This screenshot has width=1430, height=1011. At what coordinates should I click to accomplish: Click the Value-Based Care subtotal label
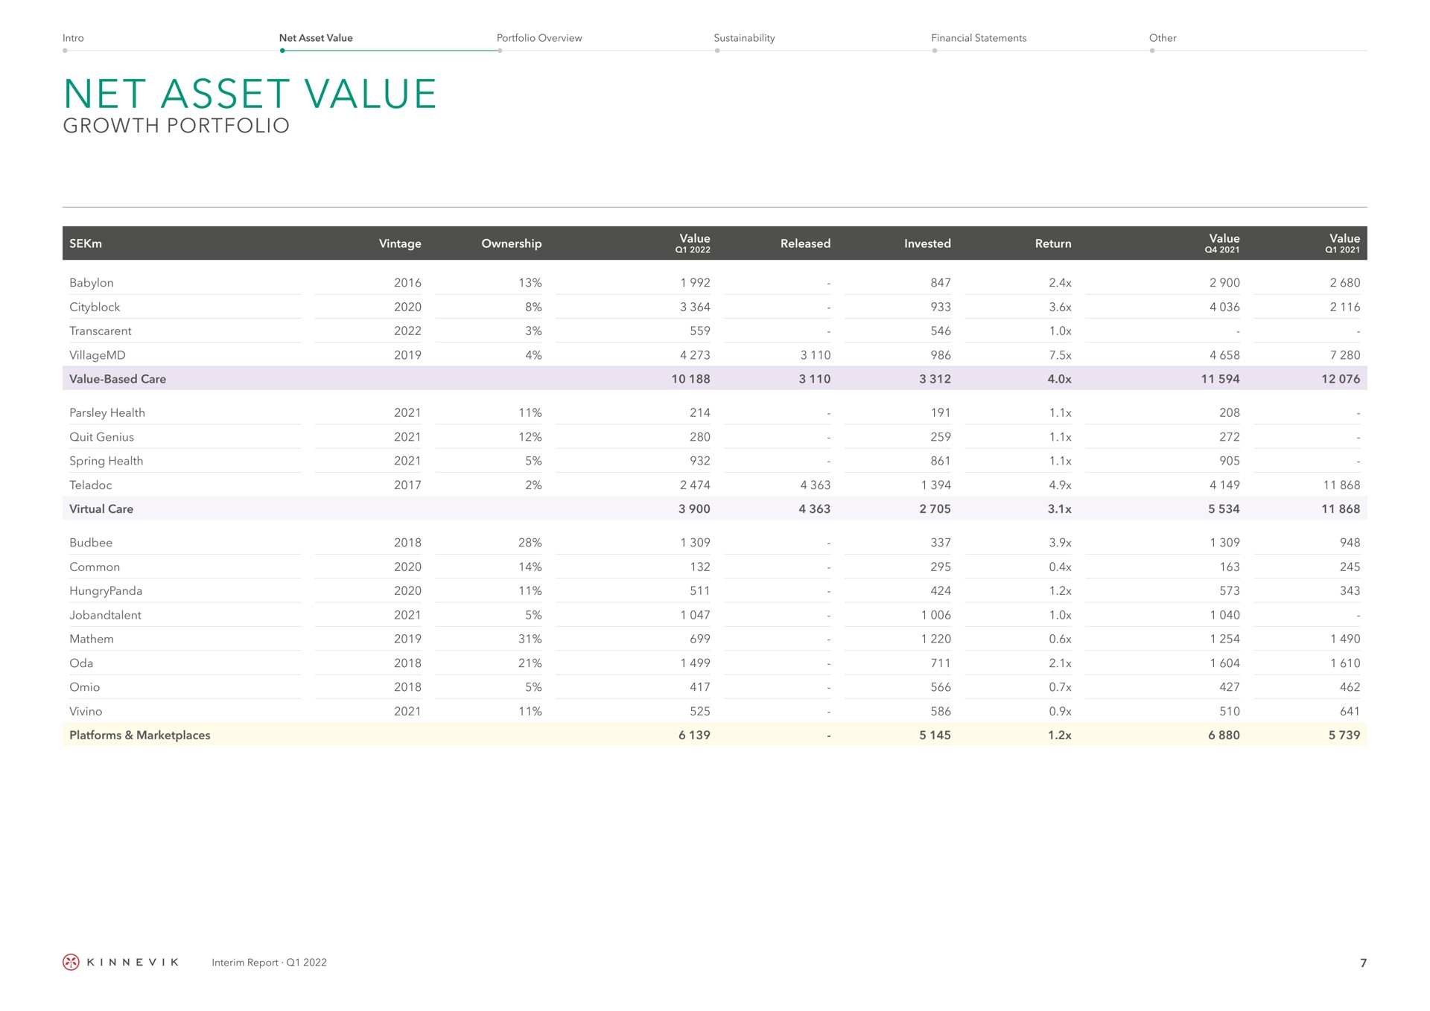coord(118,379)
